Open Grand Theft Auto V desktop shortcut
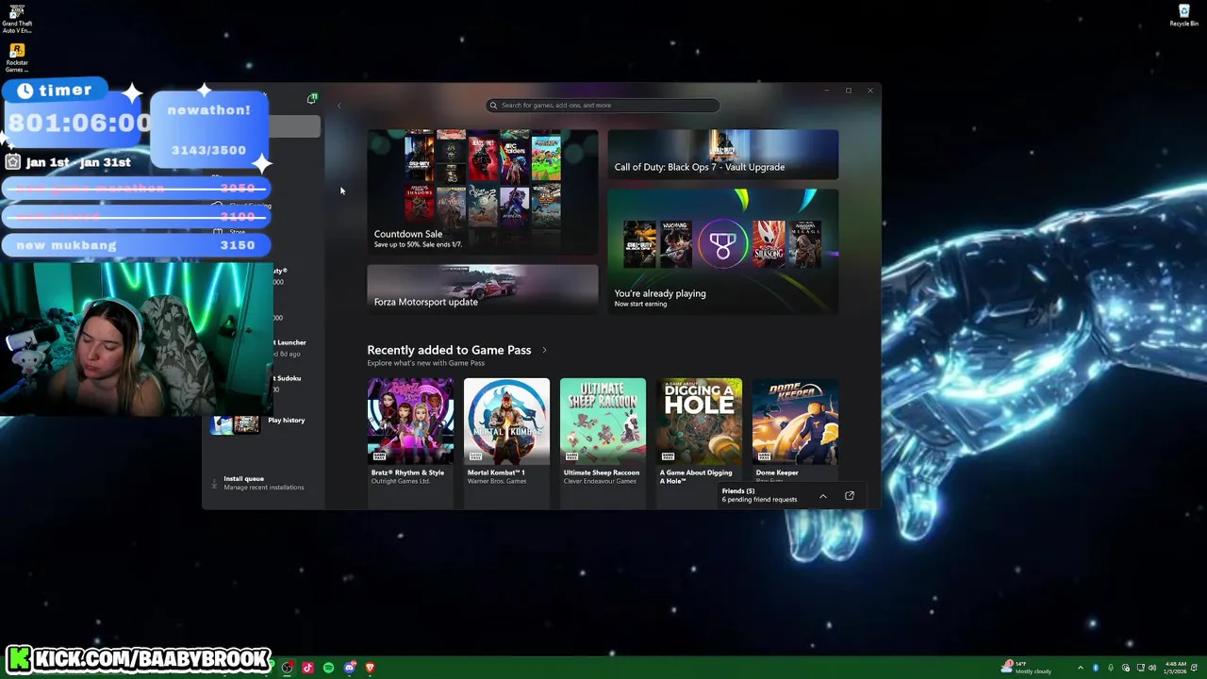The image size is (1207, 679). pyautogui.click(x=17, y=19)
